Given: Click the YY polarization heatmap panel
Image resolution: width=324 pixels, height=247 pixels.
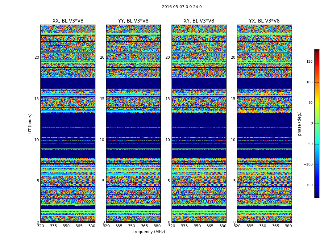Looking at the screenshot, I should point(133,124).
